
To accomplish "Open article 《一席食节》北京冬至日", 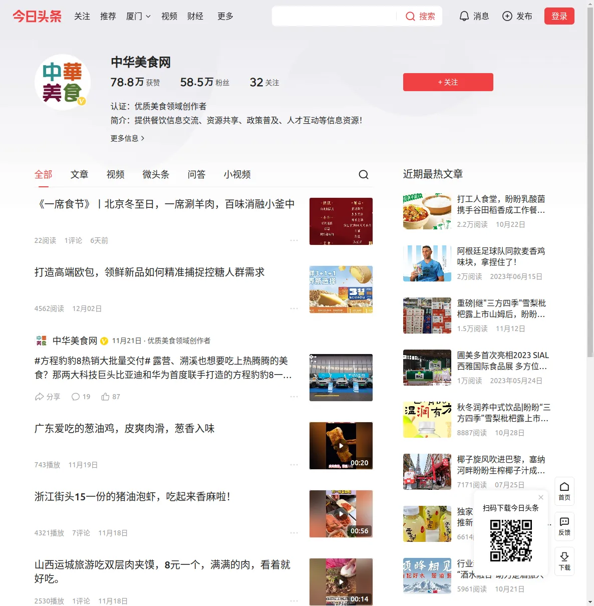I will 165,204.
